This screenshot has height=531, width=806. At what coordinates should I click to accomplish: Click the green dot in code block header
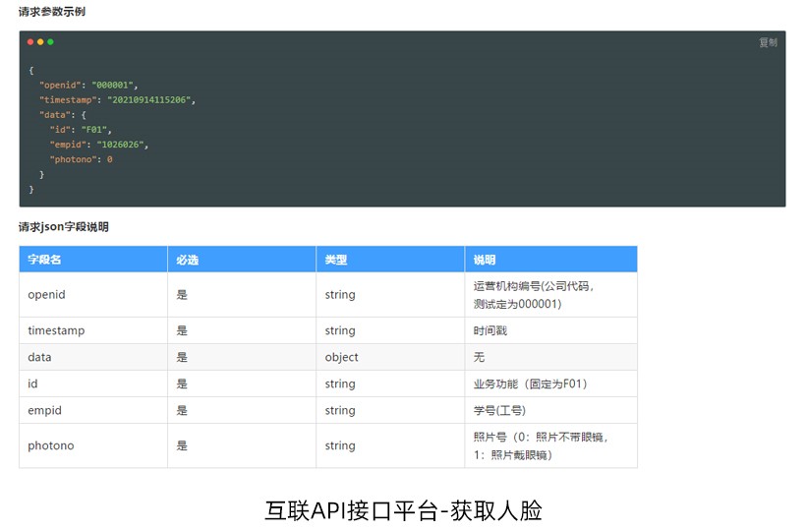coord(50,42)
